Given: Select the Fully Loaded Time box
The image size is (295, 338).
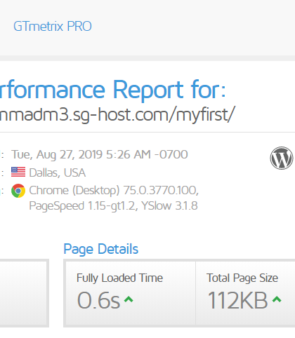Looking at the screenshot, I should click(x=131, y=293).
